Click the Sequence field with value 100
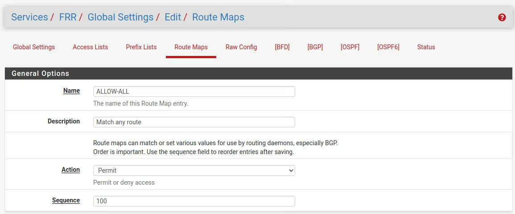The width and height of the screenshot is (515, 214). (x=194, y=201)
